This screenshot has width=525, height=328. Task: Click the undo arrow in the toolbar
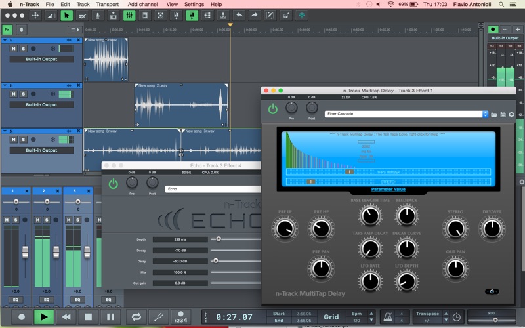(240, 15)
